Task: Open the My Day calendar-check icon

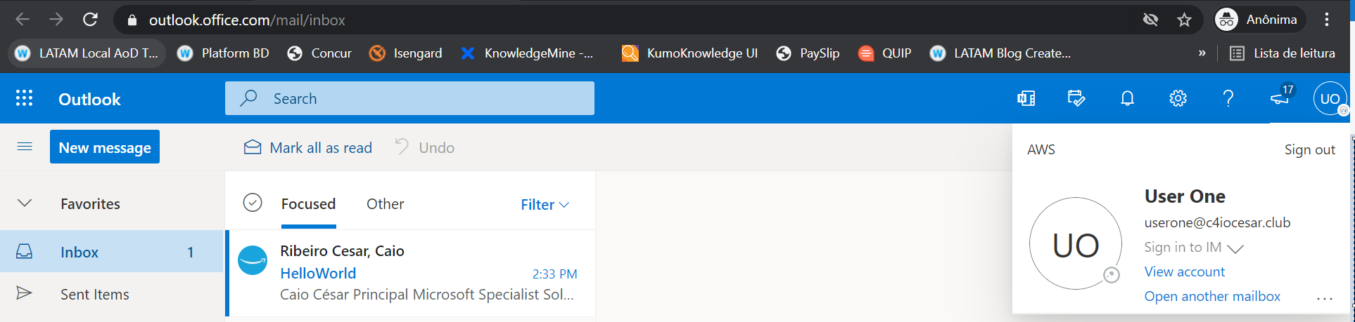Action: [1076, 98]
